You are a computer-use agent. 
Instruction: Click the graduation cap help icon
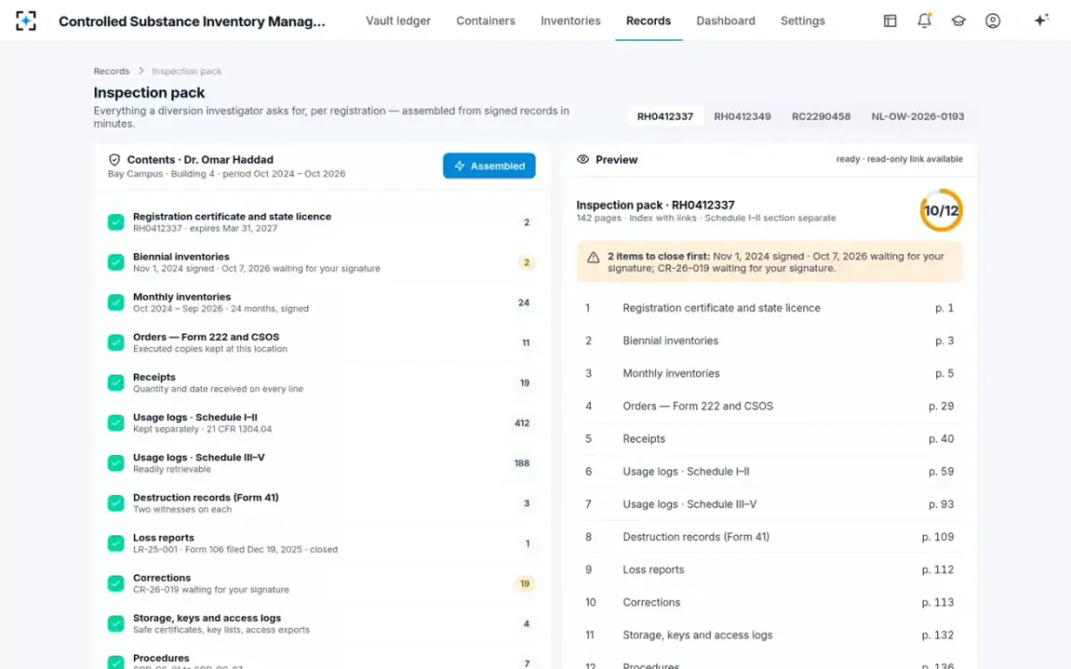(959, 21)
